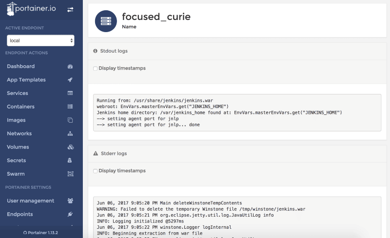This screenshot has width=390, height=238.
Task: Click the Dashboard speedometer icon
Action: point(70,66)
